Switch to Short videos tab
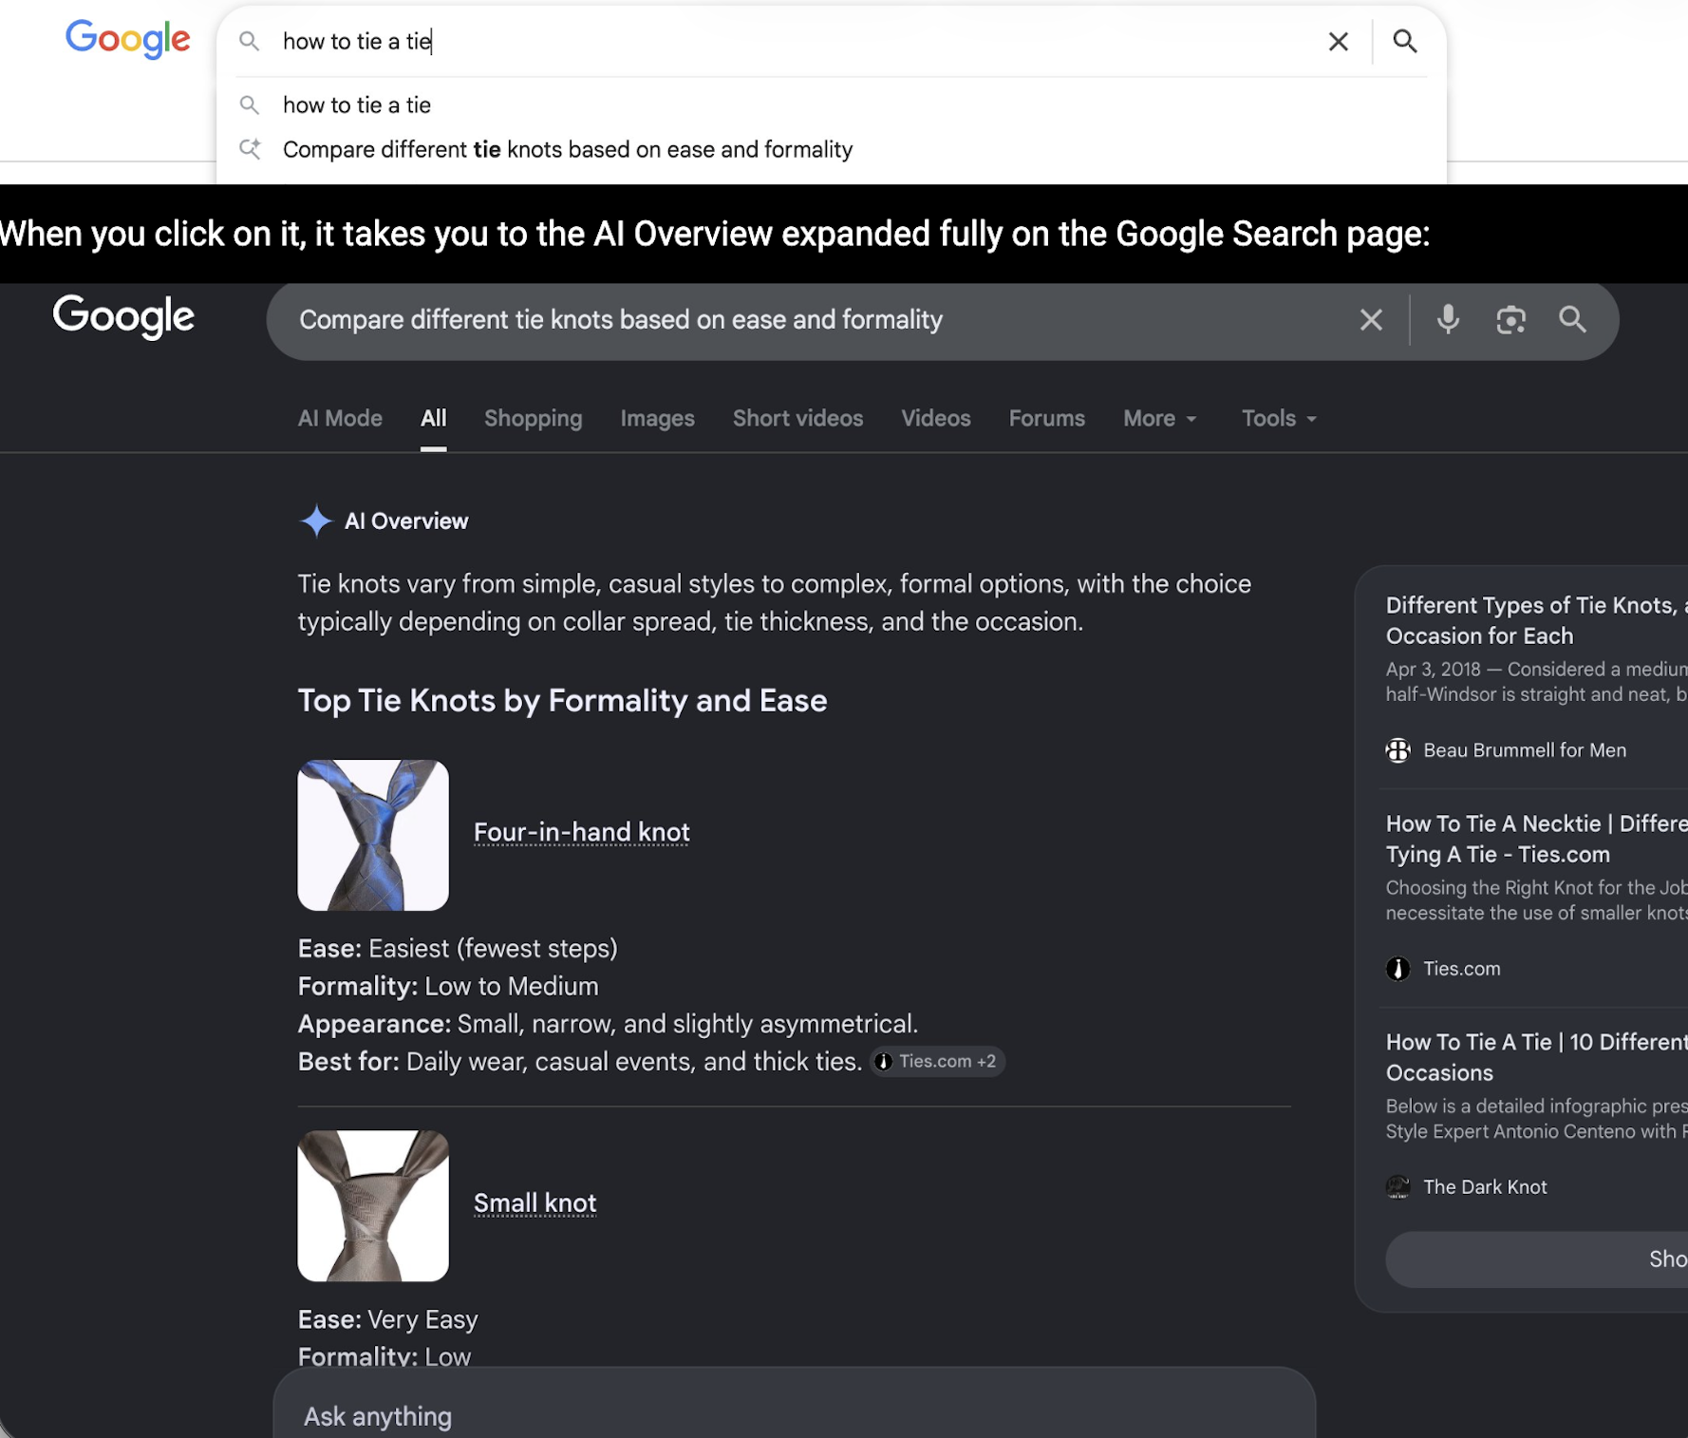Screen dimensions: 1688x1438 pyautogui.click(x=798, y=419)
